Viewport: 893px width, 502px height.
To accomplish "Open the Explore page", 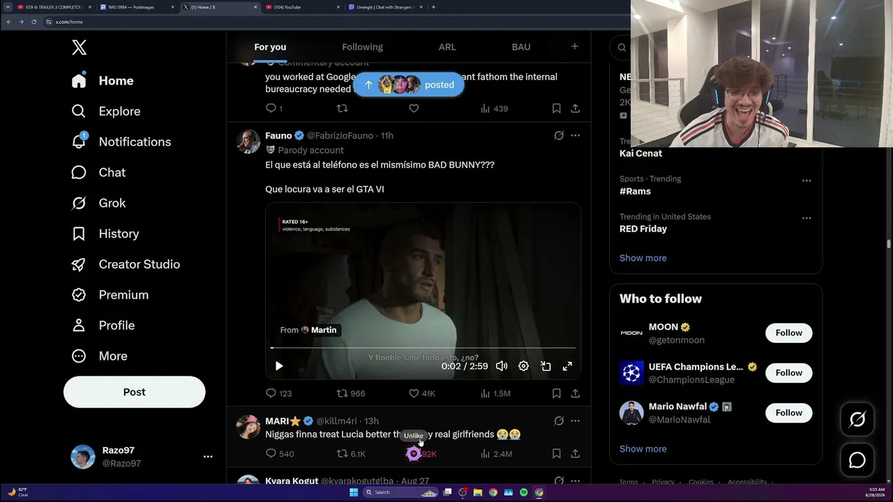I will [106, 111].
